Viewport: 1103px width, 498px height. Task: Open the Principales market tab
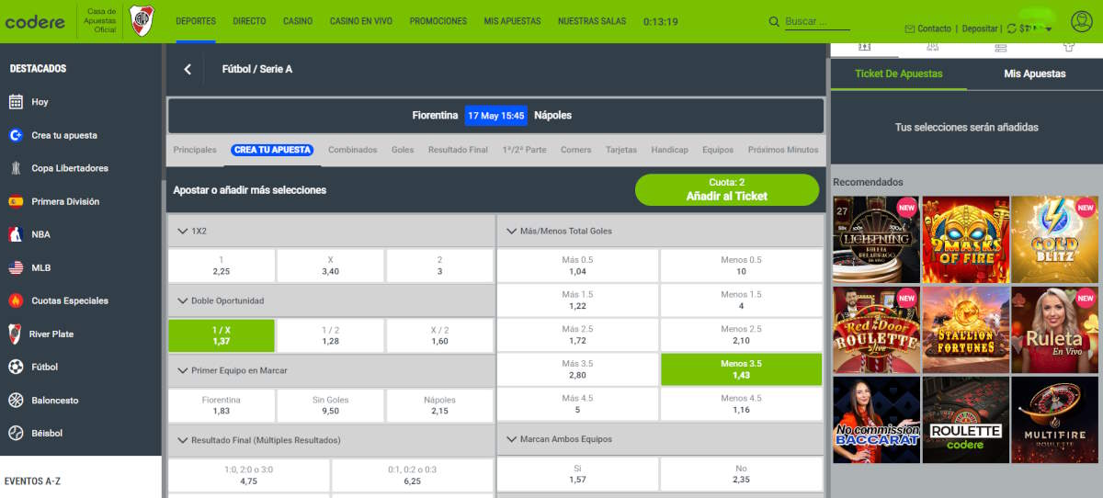click(x=195, y=150)
